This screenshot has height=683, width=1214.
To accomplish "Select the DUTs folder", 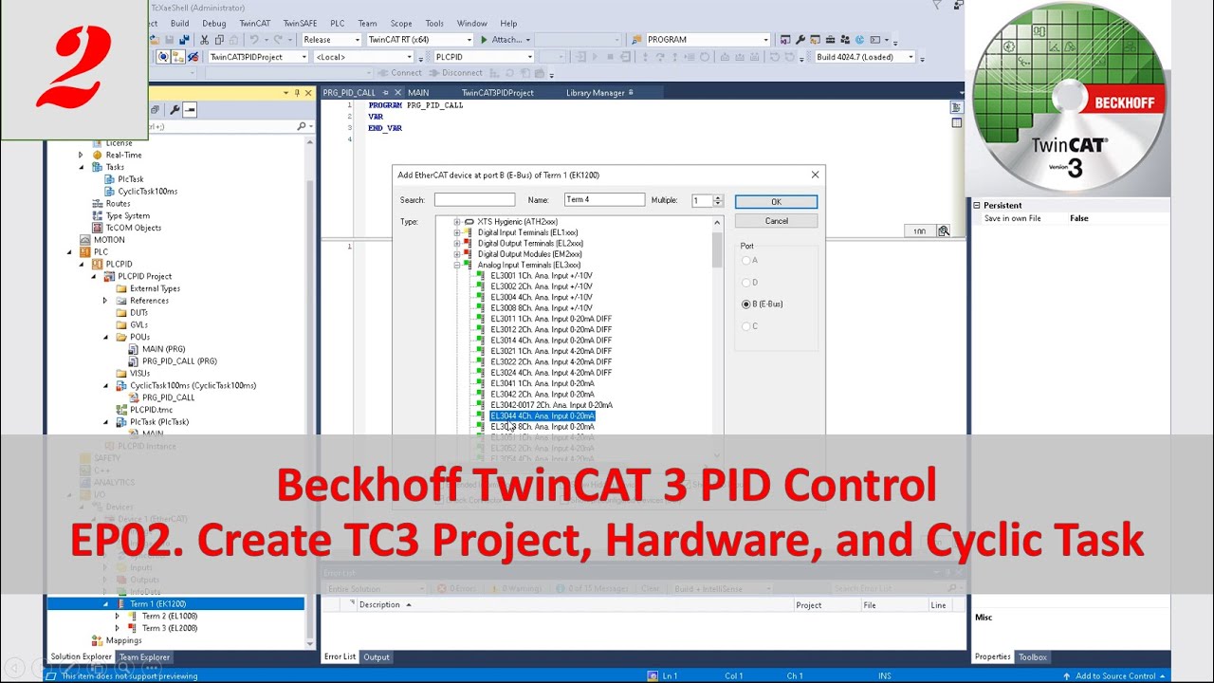I will (x=138, y=312).
